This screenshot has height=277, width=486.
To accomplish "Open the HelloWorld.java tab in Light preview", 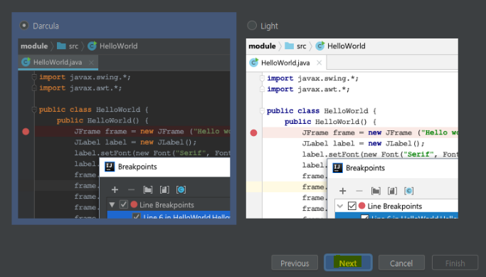I will pyautogui.click(x=286, y=63).
